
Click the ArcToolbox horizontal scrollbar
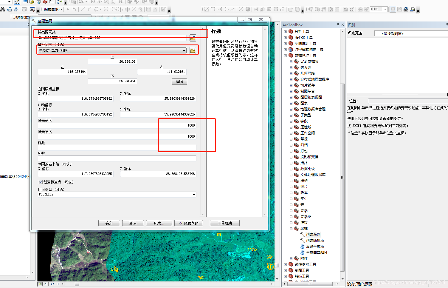(310, 284)
